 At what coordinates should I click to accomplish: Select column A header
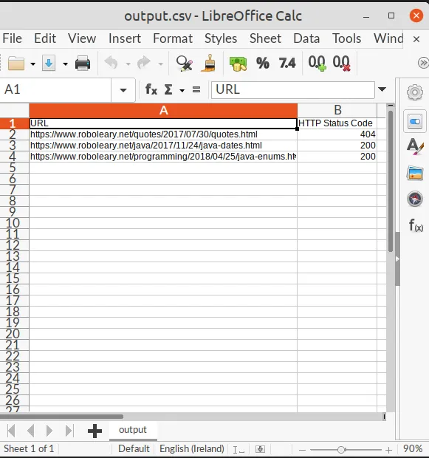pos(163,110)
